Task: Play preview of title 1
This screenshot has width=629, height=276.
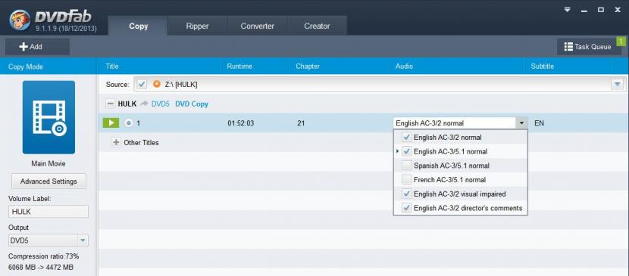Action: tap(111, 123)
